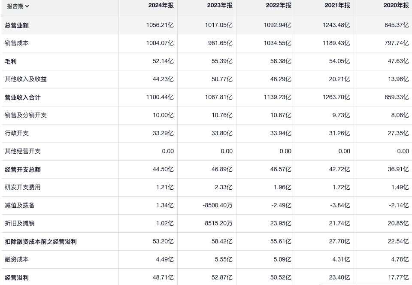Select the 2021年报 column header
412x285 pixels.
tap(337, 6)
